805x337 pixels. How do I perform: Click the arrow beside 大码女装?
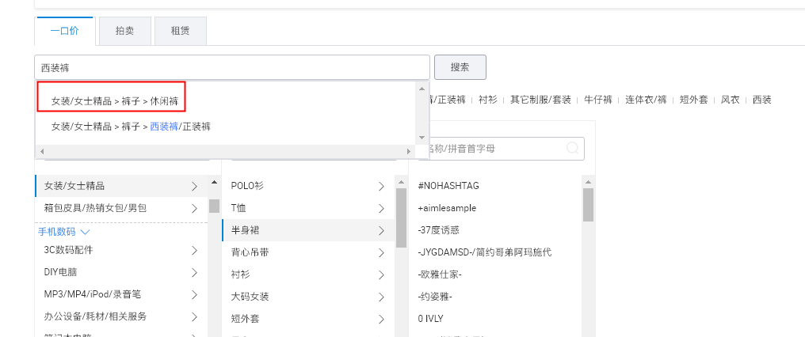tap(381, 297)
